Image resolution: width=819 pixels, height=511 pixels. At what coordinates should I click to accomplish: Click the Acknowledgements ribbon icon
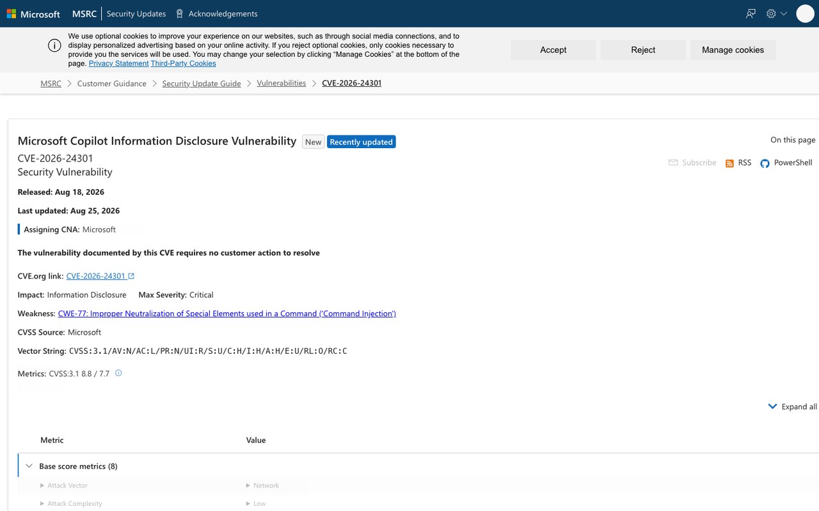click(x=180, y=13)
